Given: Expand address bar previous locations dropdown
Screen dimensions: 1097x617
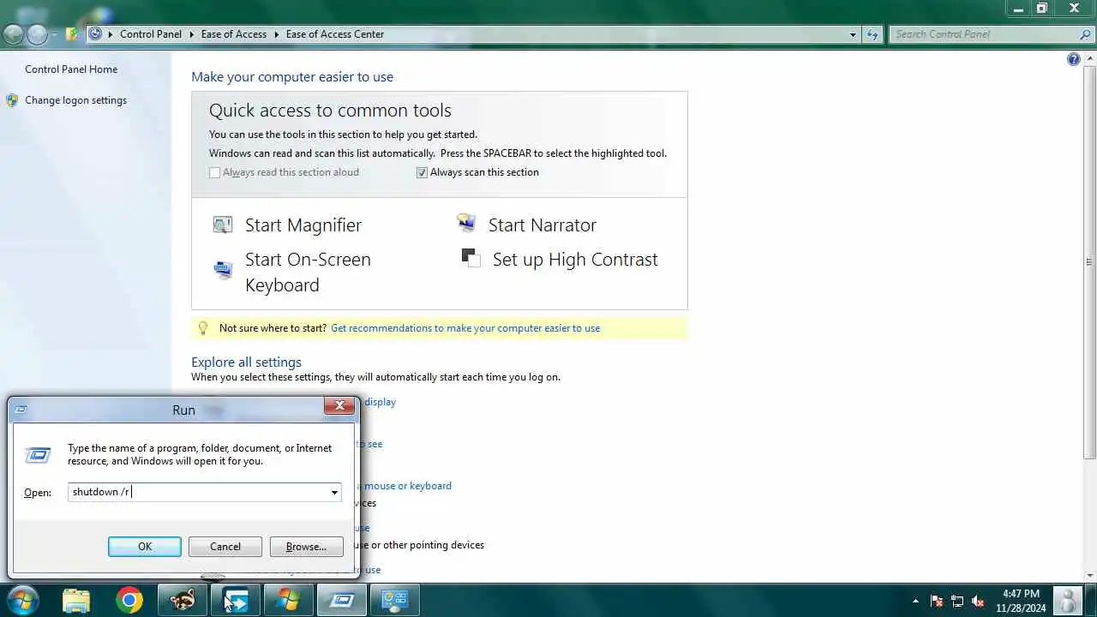Looking at the screenshot, I should 853,34.
